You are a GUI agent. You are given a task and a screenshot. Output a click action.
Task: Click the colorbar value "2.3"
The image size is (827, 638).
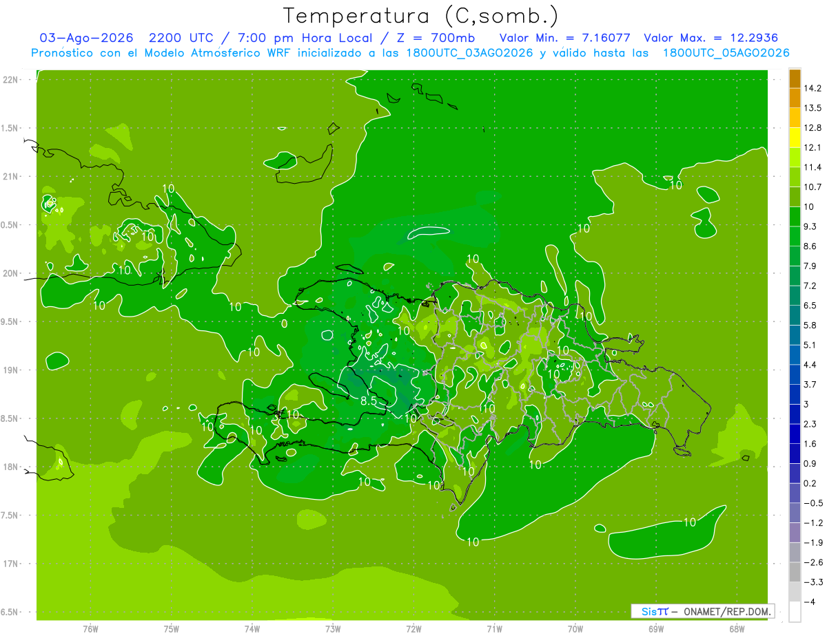click(810, 424)
